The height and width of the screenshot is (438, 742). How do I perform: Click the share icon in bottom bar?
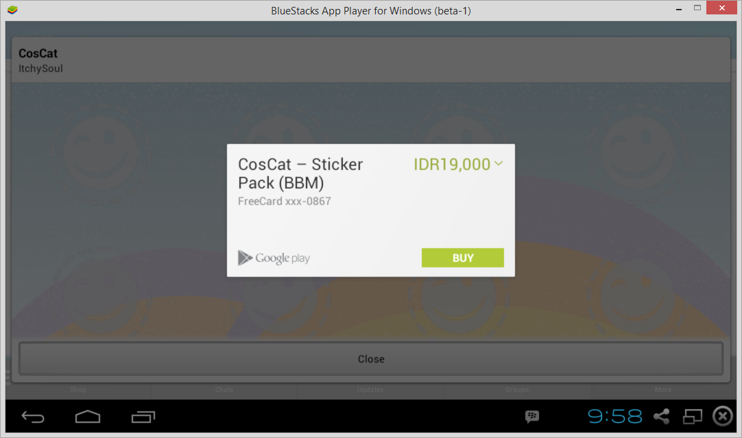click(x=661, y=417)
